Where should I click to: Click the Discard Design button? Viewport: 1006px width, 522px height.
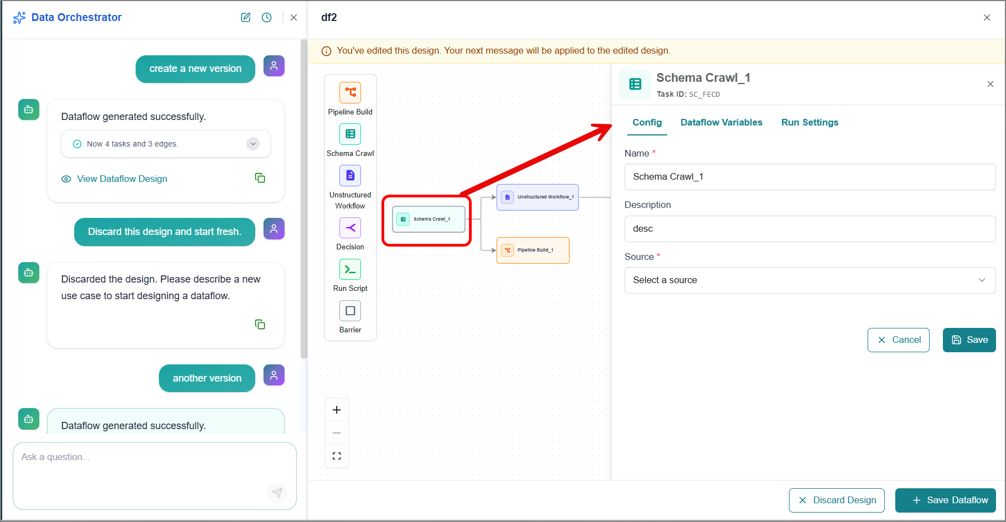click(x=837, y=500)
